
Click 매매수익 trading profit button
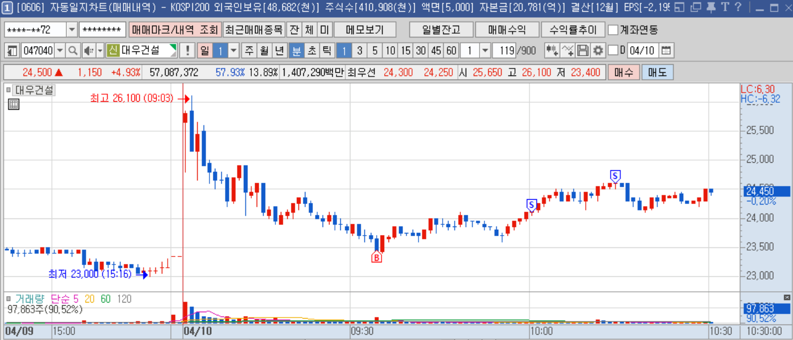[506, 29]
